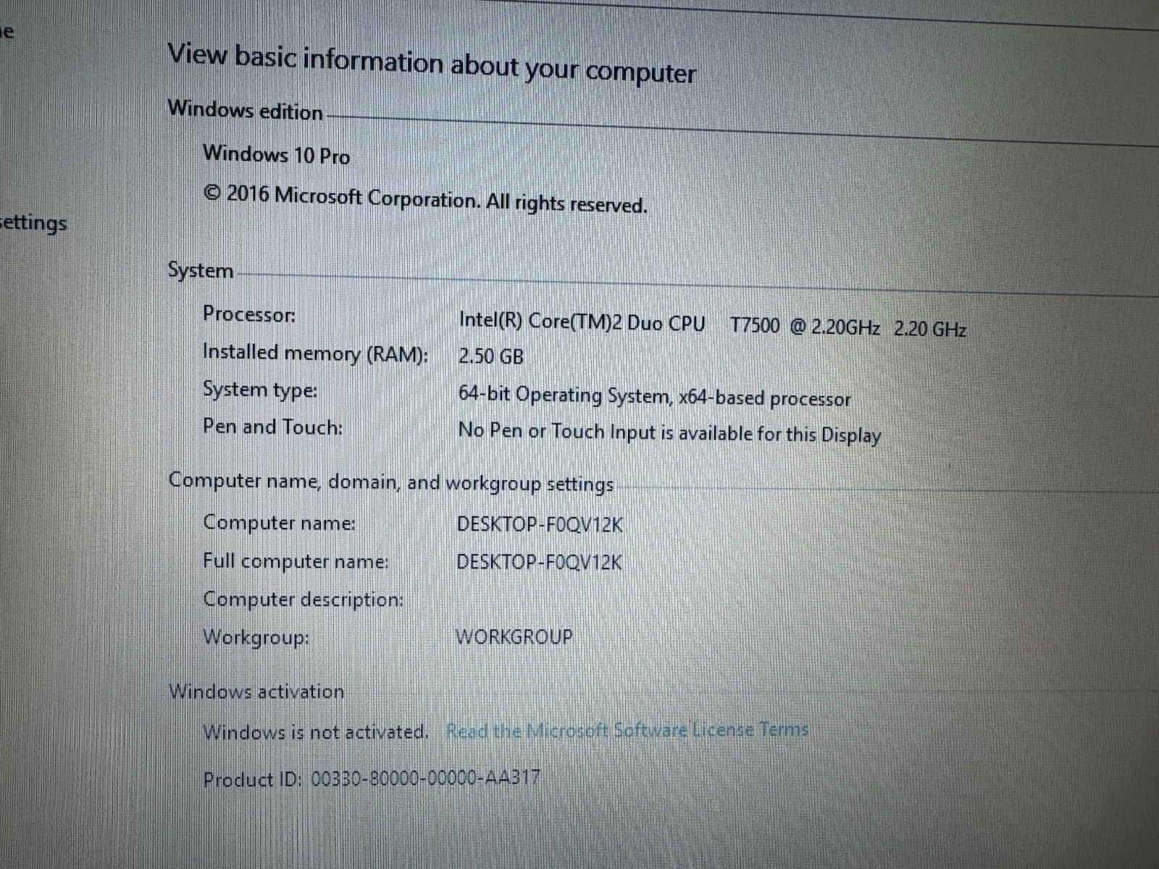1159x869 pixels.
Task: Select the '2.50 GB' memory value
Action: (x=491, y=356)
